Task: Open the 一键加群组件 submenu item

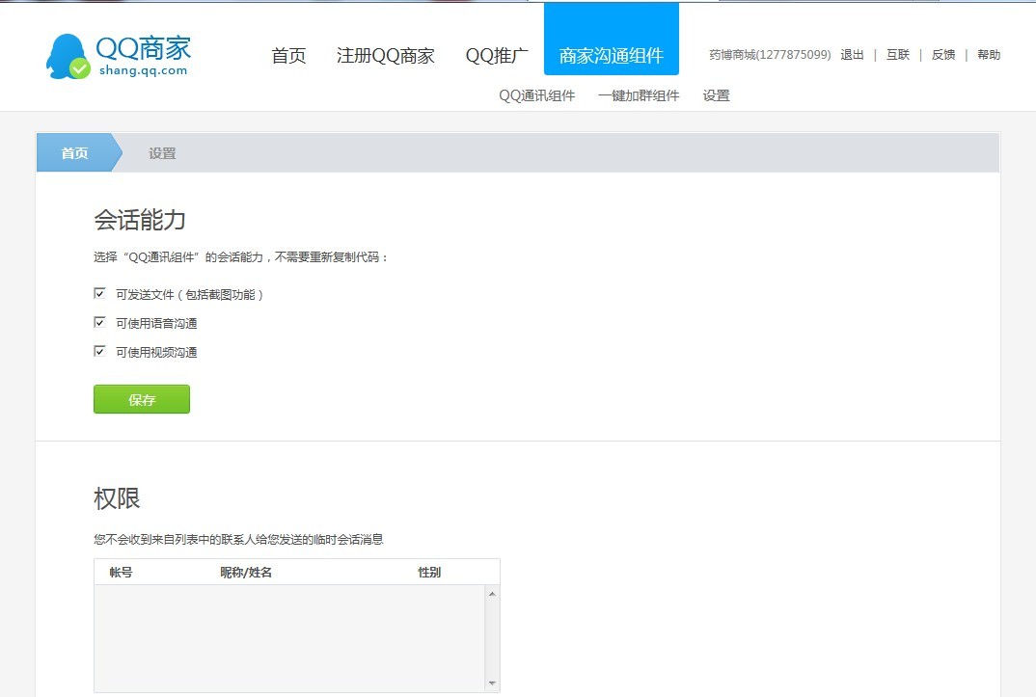Action: coord(639,95)
